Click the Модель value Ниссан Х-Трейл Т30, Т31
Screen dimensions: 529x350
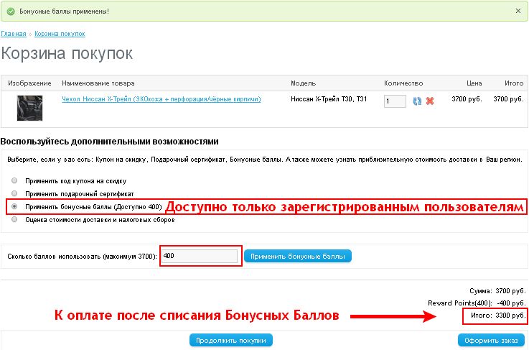pyautogui.click(x=329, y=99)
